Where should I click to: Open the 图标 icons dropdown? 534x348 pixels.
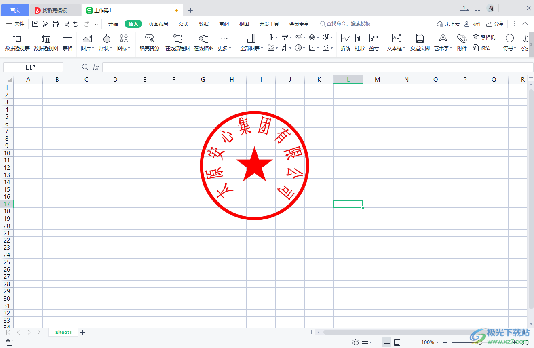coord(124,48)
